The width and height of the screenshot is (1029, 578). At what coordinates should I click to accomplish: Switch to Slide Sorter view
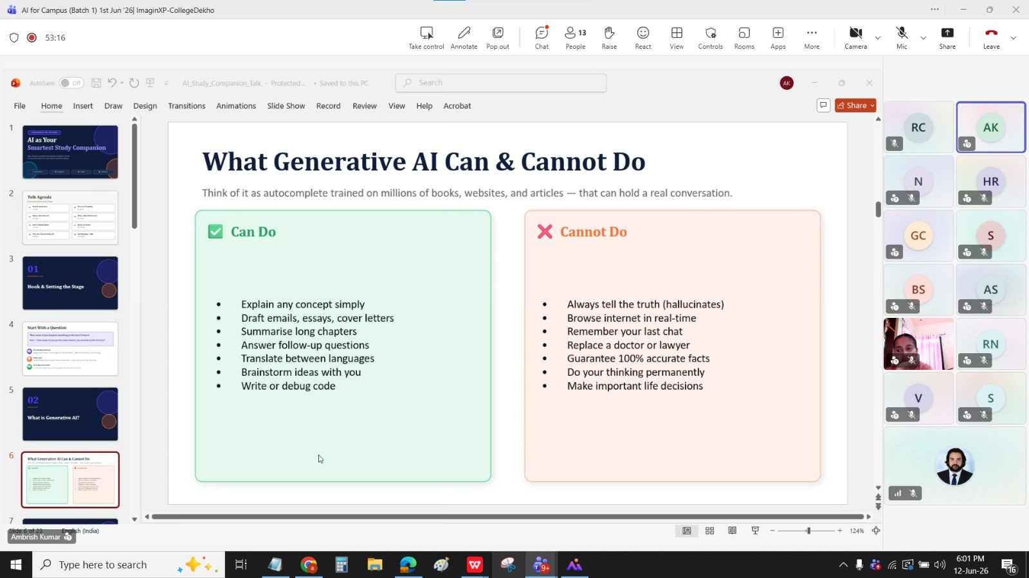tap(709, 530)
